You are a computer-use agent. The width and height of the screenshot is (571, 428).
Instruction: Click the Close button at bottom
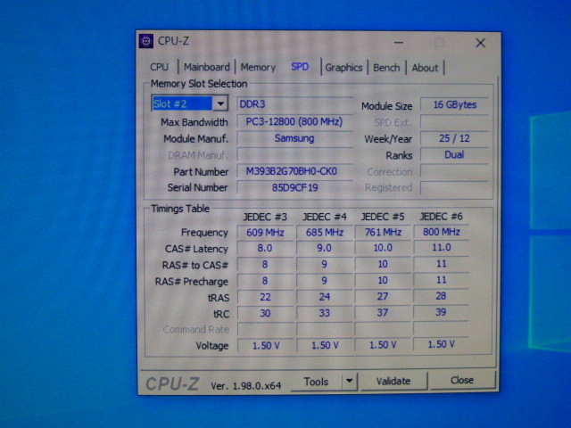tap(462, 381)
